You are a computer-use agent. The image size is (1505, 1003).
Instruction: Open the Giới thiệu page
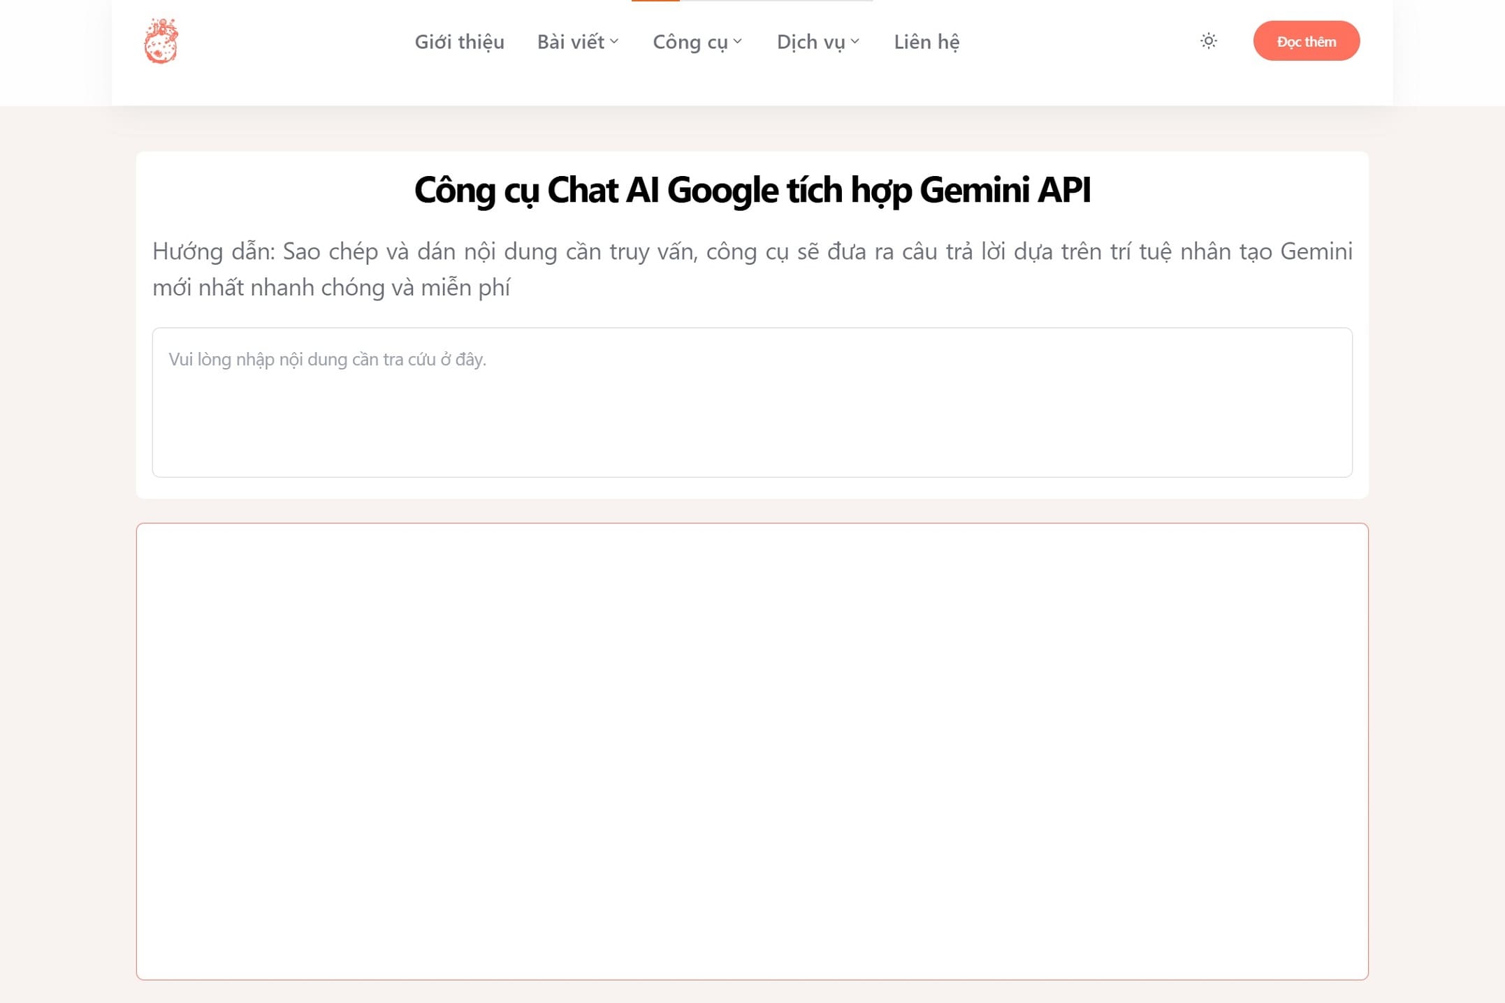tap(459, 42)
